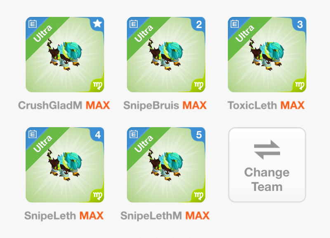Click the Virgo zodiac symbol on SnipeLethM card
The image size is (330, 238).
(x=199, y=196)
